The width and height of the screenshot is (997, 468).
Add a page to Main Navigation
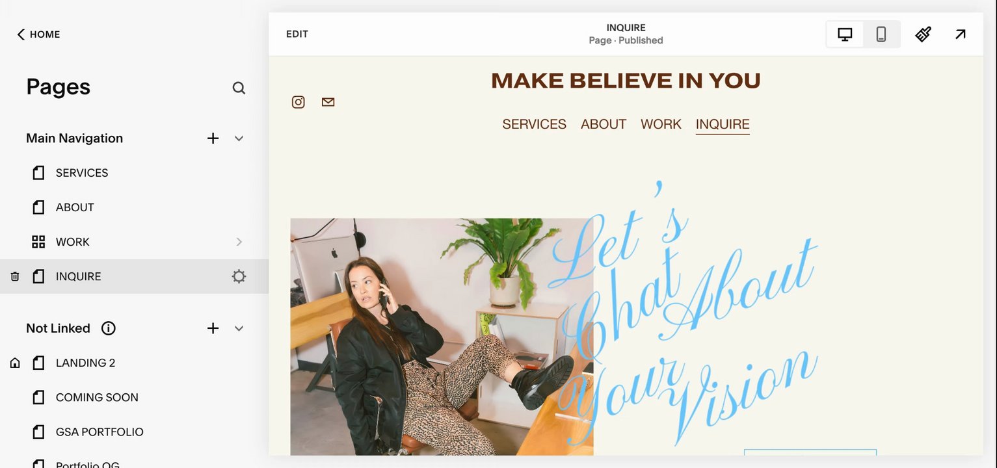pos(213,138)
